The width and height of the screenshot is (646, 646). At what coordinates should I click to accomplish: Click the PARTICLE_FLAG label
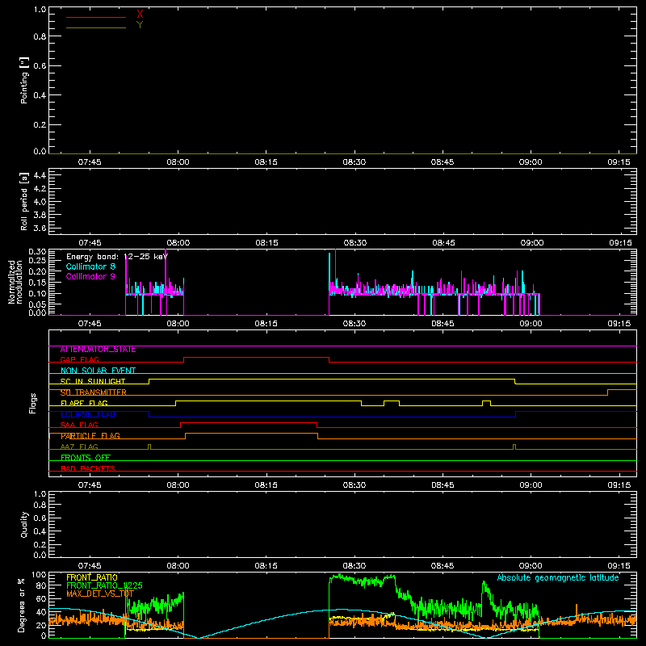[90, 436]
